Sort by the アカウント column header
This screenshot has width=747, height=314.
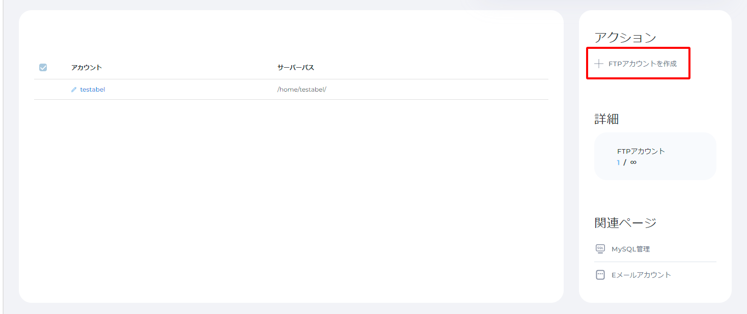[87, 68]
